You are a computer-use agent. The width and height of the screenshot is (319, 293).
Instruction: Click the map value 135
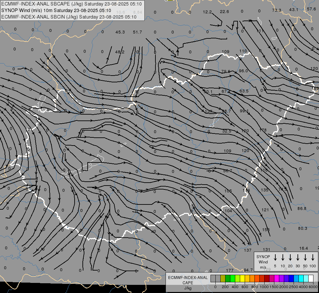tap(265, 190)
